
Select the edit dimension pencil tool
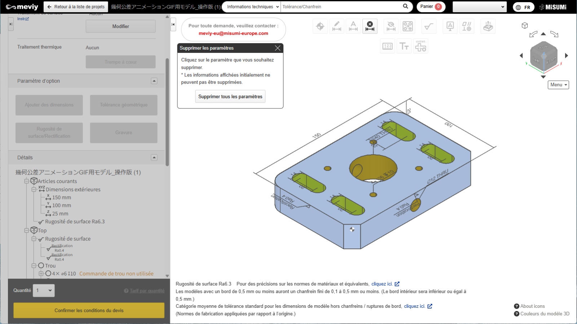click(337, 26)
